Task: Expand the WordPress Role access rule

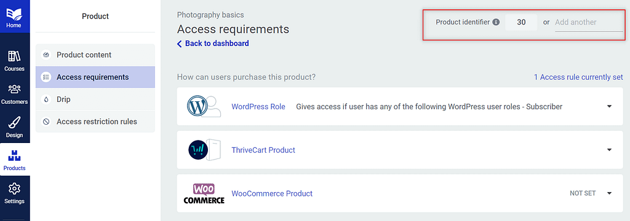Action: coord(609,107)
